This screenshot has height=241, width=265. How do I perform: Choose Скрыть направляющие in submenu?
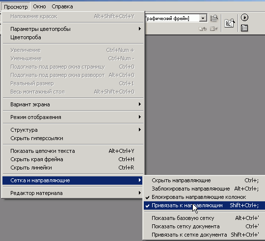pos(204,180)
